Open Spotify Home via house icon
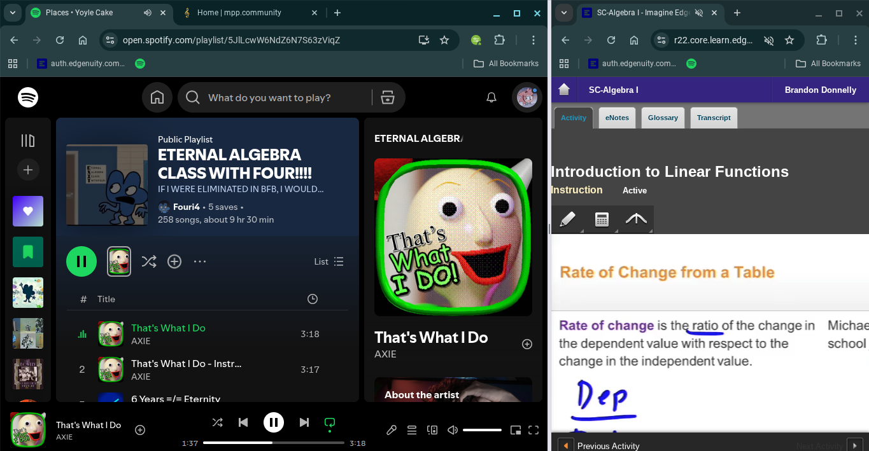The width and height of the screenshot is (869, 451). (157, 97)
